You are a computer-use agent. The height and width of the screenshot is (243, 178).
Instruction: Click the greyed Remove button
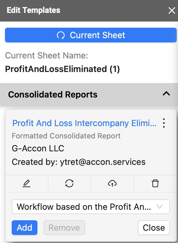64,228
